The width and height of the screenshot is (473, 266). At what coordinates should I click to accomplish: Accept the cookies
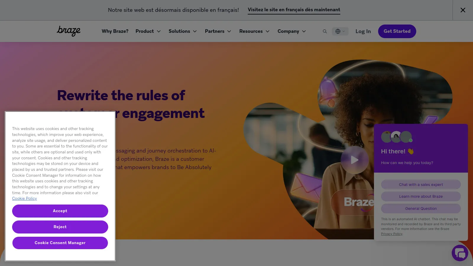pyautogui.click(x=60, y=211)
